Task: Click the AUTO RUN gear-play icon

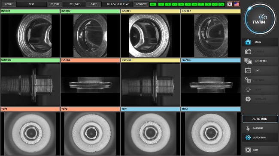Action: coord(248,138)
